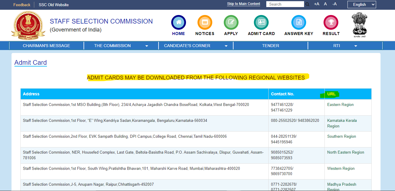Click the SSC logo emblem
The width and height of the screenshot is (395, 191).
tap(28, 25)
